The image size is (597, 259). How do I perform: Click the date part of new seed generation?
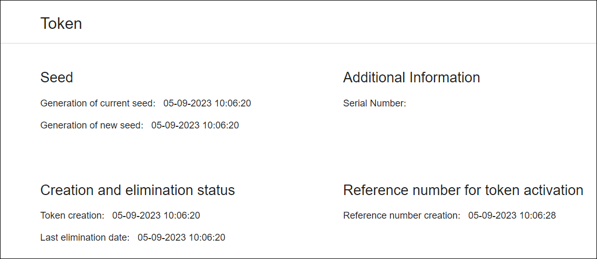(x=176, y=125)
